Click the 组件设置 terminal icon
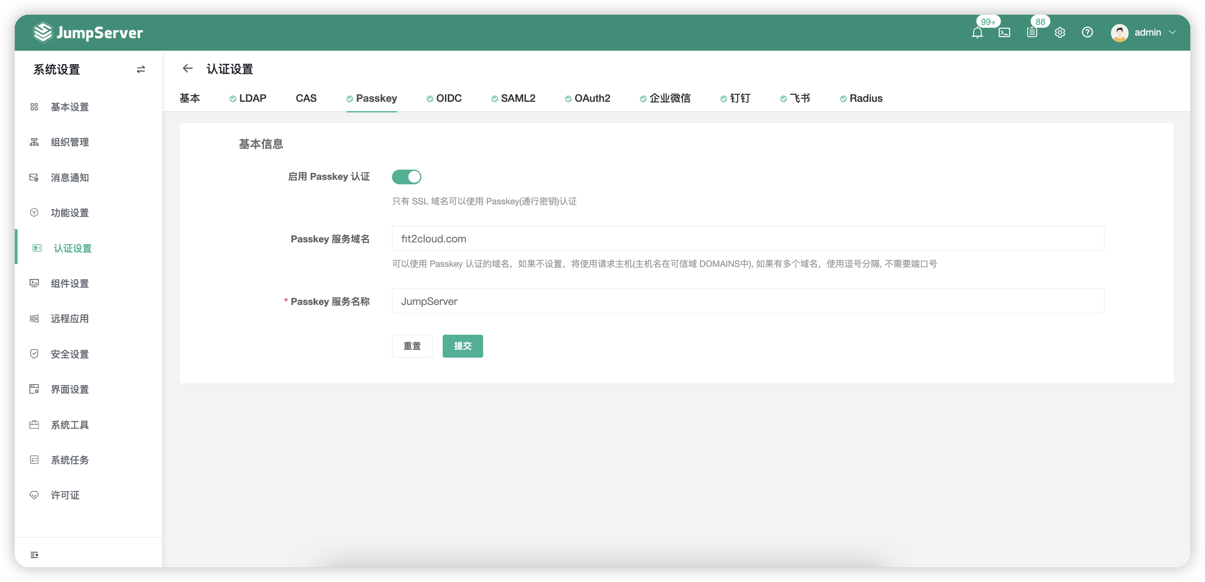Viewport: 1205px width, 582px height. pyautogui.click(x=34, y=284)
